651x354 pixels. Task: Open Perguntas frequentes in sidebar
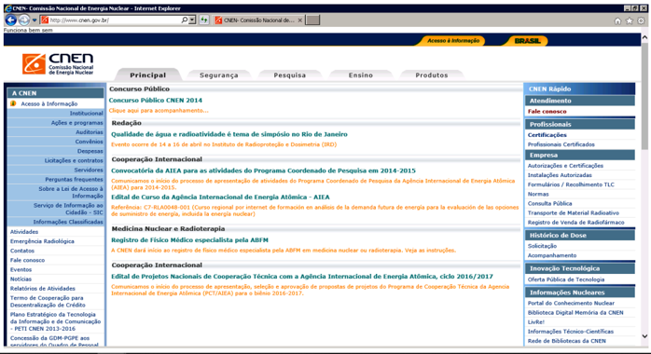75,180
